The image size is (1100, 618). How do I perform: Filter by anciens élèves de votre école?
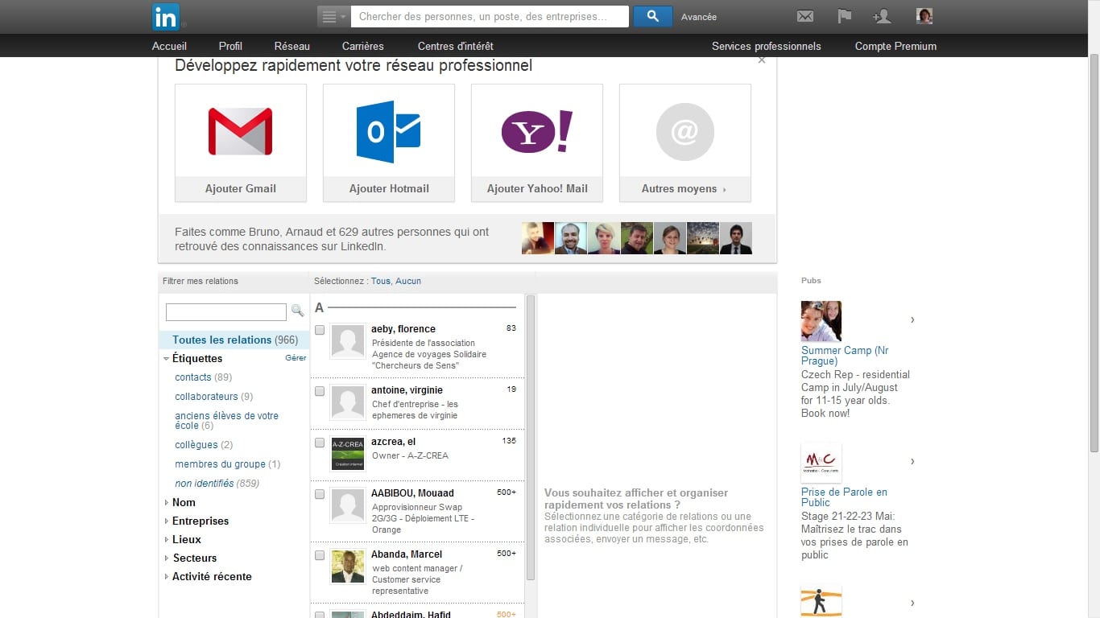[226, 420]
